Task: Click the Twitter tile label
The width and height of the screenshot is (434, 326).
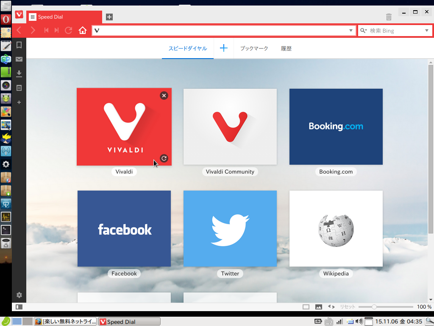Action: tap(230, 273)
